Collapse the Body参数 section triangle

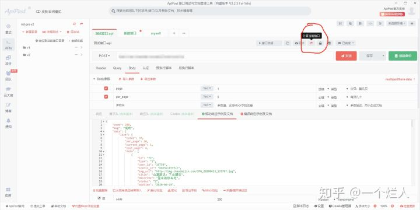pos(94,79)
